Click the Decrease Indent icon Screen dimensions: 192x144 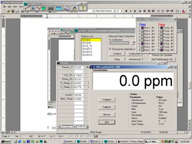point(167,11)
